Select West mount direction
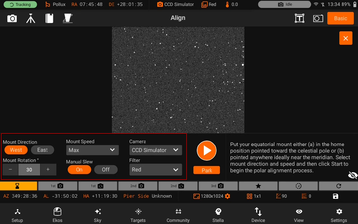 [16, 150]
